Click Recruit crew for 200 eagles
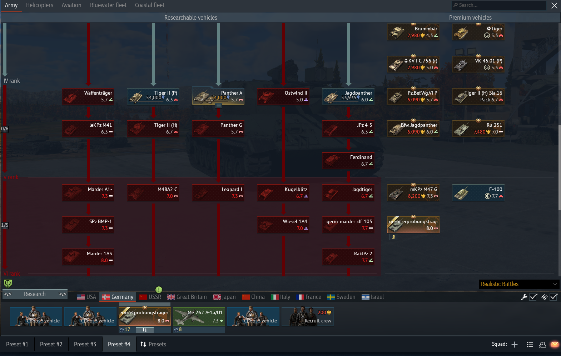The height and width of the screenshot is (356, 561). (x=308, y=316)
